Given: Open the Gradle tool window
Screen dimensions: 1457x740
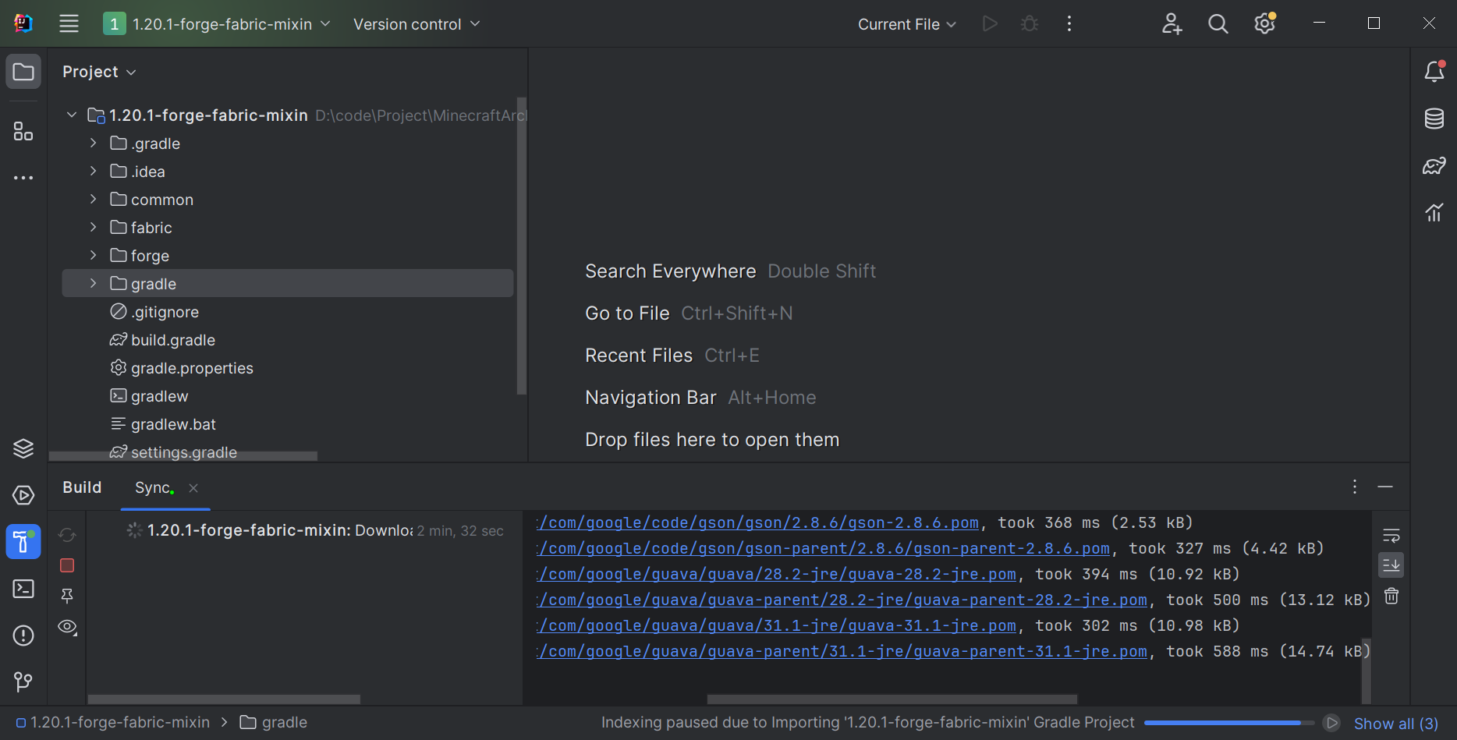Looking at the screenshot, I should point(1434,165).
